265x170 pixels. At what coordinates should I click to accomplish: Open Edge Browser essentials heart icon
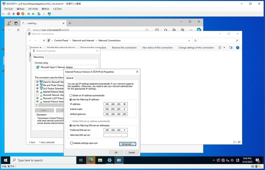183,30
